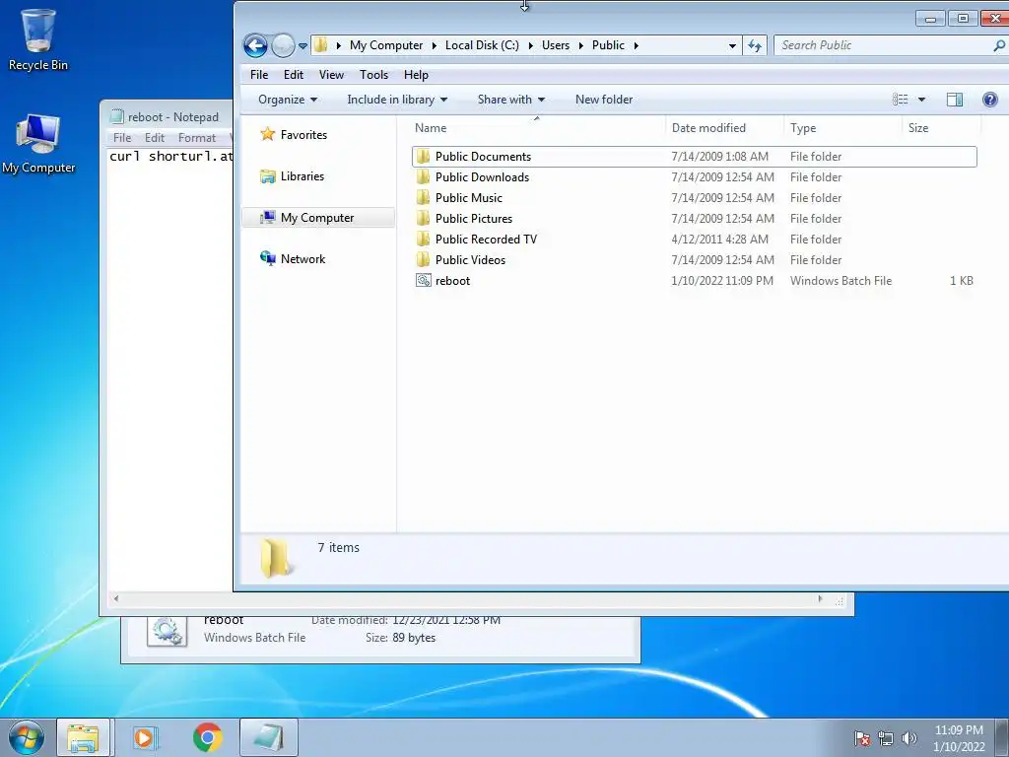Screen dimensions: 1009x757
Task: Expand the arrow after Local Disk (C:)
Action: coord(531,45)
